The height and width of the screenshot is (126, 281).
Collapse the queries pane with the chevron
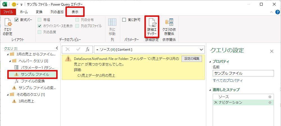point(57,48)
